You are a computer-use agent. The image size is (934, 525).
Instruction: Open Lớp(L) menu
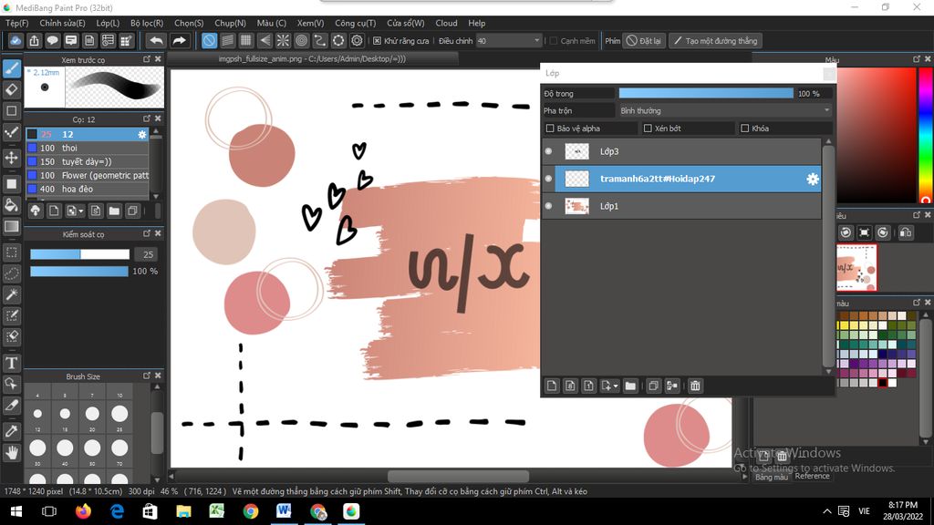pyautogui.click(x=108, y=23)
